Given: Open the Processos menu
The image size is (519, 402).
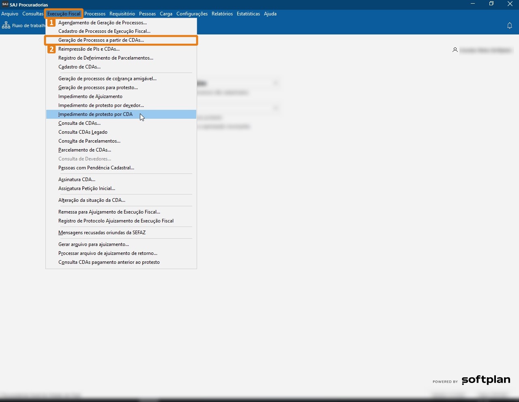Looking at the screenshot, I should click(95, 14).
